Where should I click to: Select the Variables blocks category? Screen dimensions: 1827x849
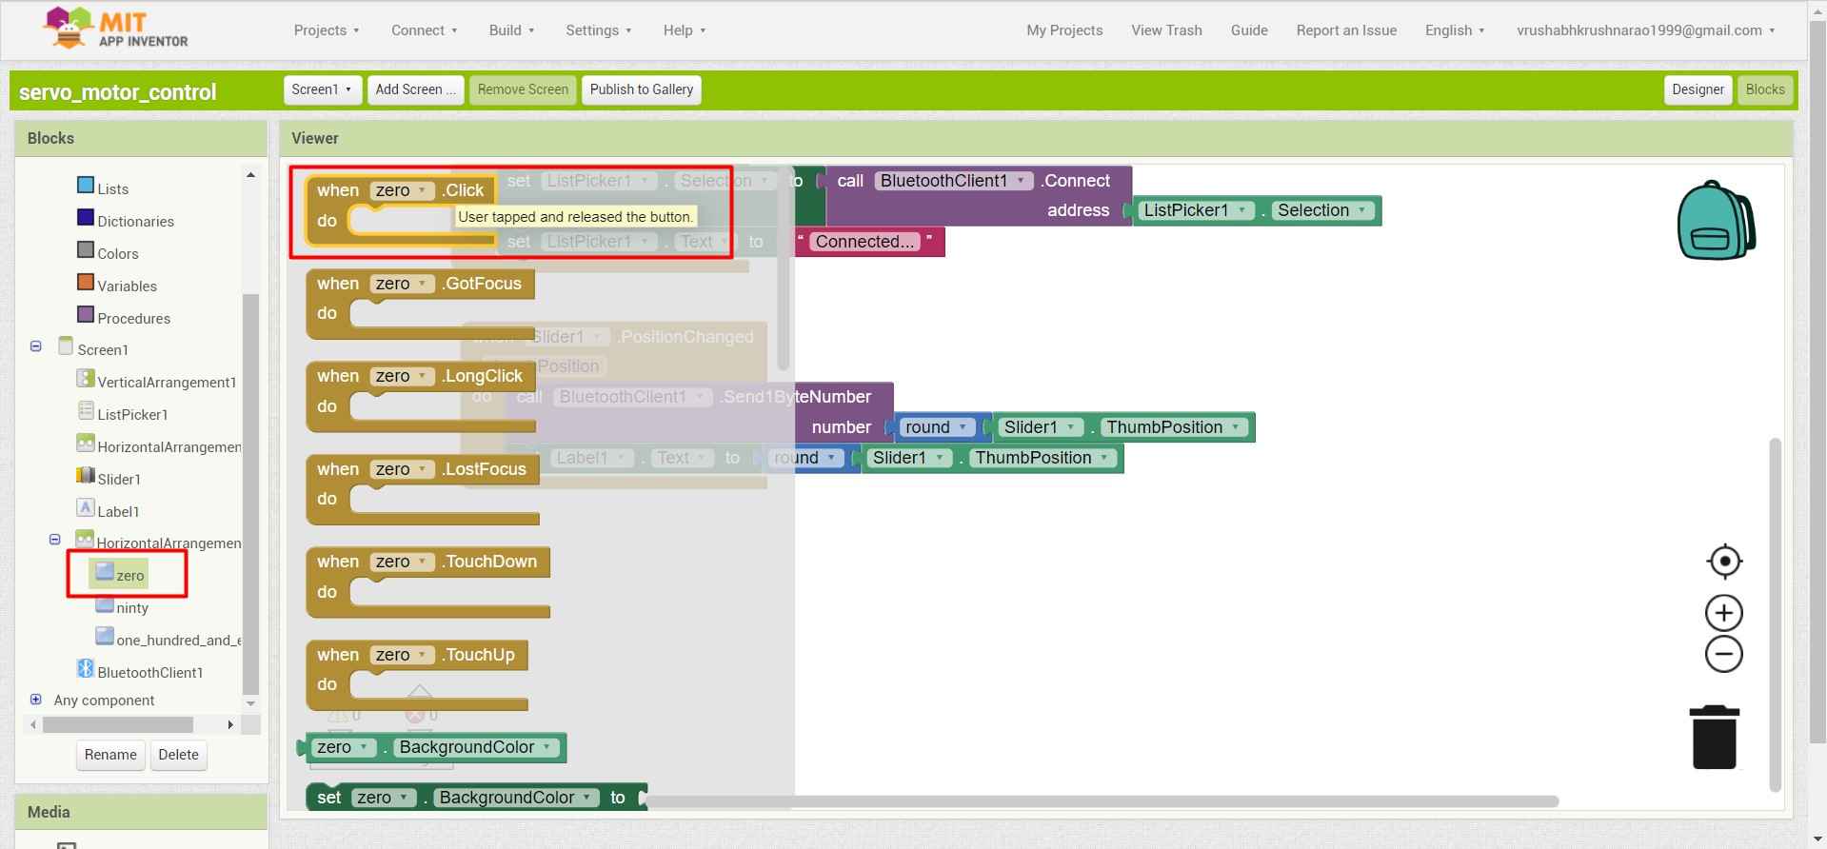tap(117, 285)
